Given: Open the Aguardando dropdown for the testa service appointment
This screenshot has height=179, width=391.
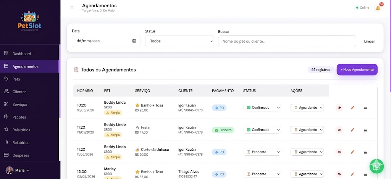Looking at the screenshot, I should (x=307, y=130).
